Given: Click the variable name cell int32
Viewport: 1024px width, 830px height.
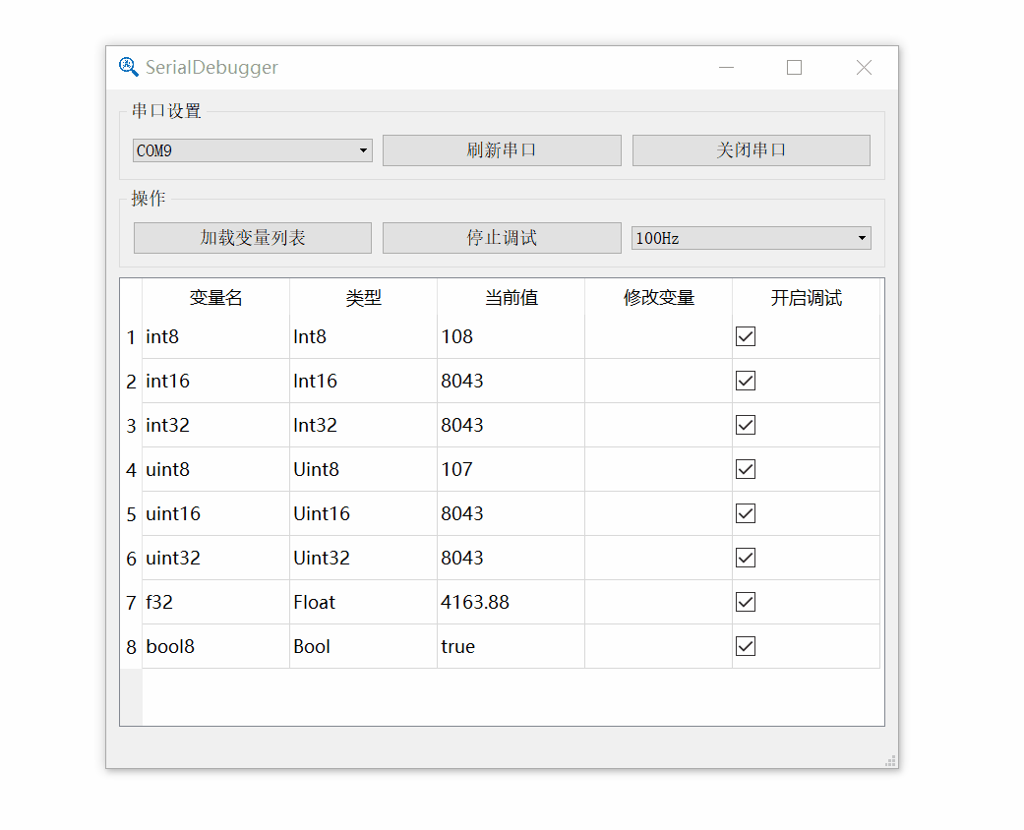Looking at the screenshot, I should 215,425.
